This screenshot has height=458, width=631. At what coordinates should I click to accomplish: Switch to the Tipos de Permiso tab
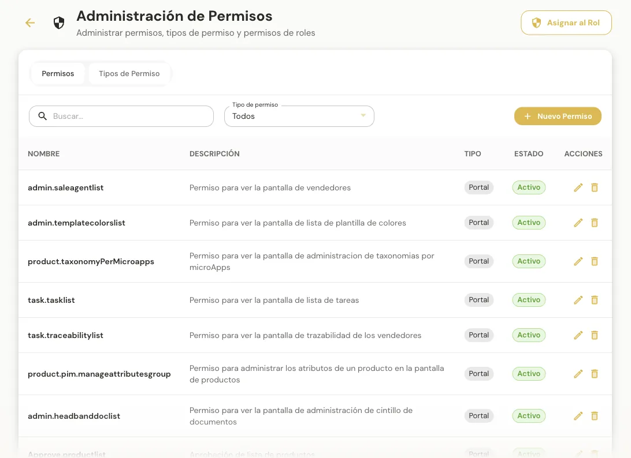129,73
